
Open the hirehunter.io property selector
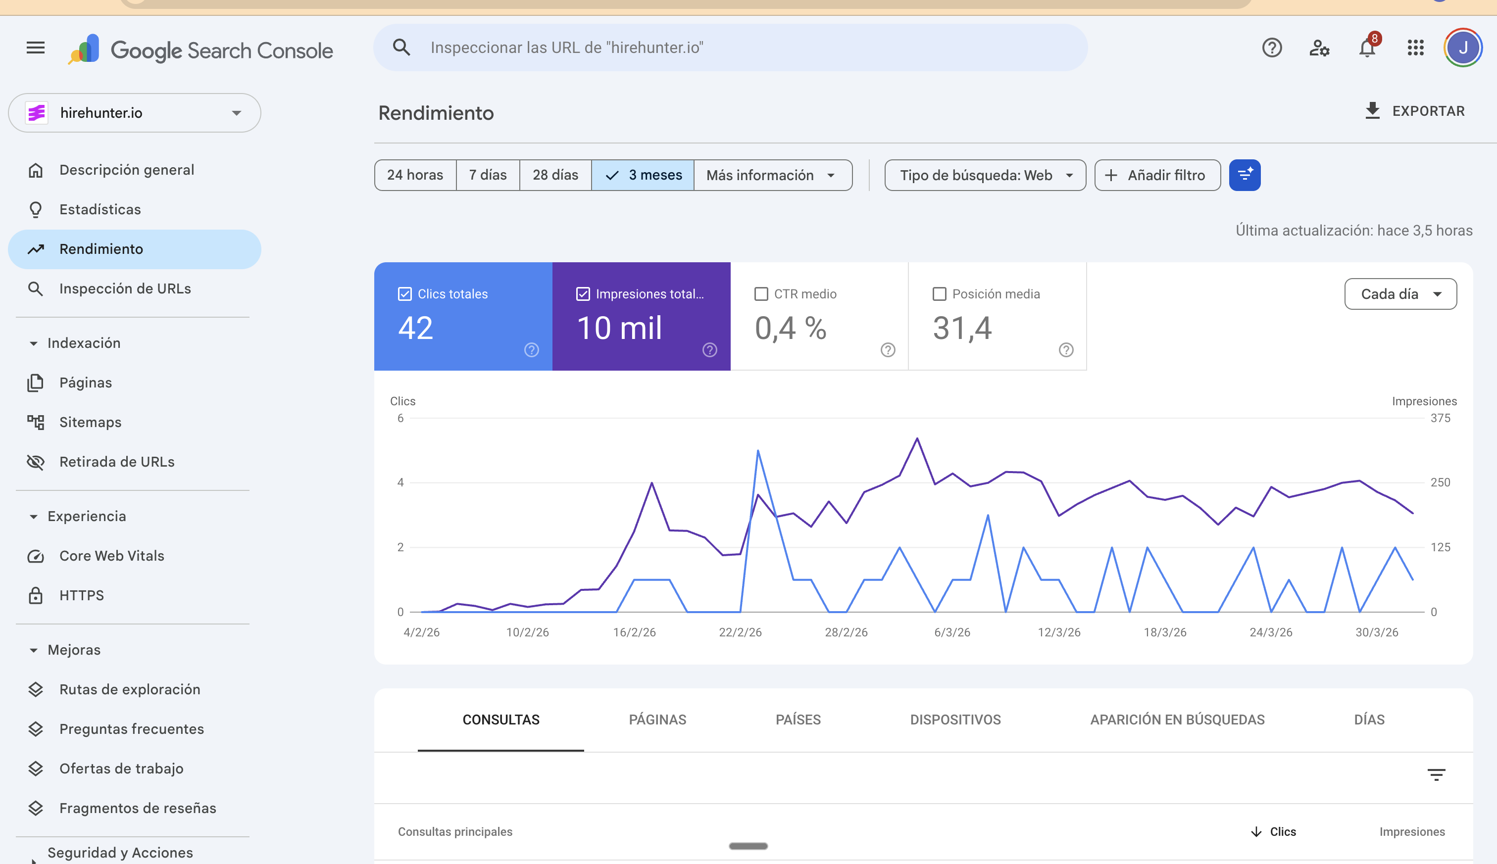point(134,113)
